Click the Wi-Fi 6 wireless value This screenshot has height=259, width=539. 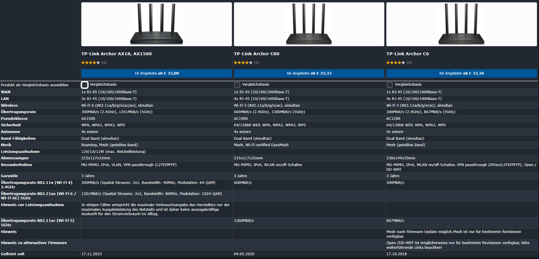117,106
